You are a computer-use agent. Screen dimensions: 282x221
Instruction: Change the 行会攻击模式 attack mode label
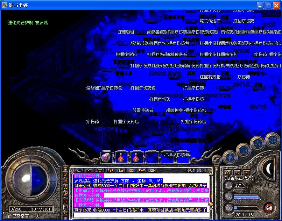(x=239, y=178)
